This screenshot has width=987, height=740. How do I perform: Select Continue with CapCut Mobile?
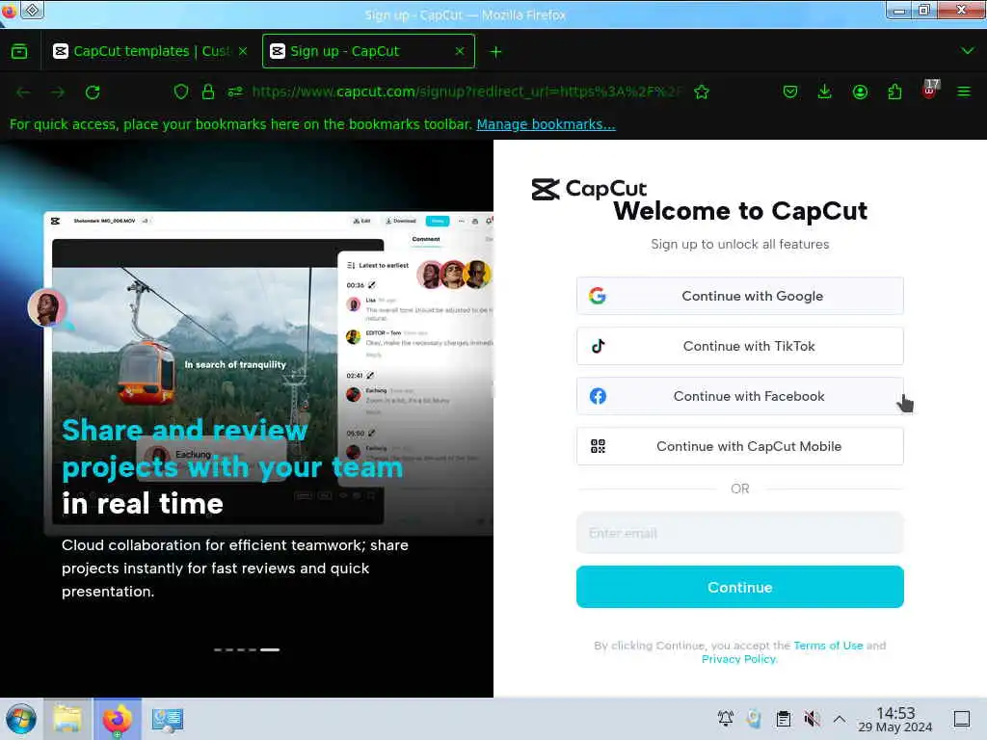coord(740,446)
